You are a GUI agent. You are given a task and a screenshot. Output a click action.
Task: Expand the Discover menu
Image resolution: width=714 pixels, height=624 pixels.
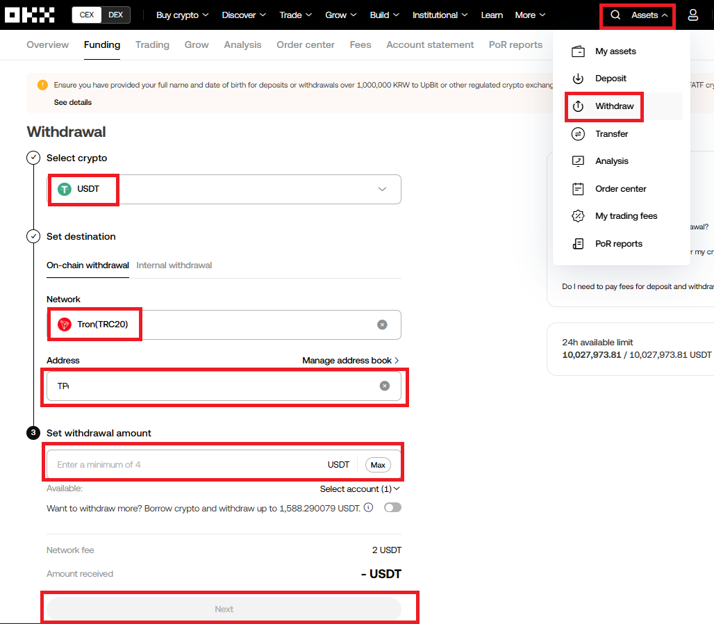[x=244, y=15]
